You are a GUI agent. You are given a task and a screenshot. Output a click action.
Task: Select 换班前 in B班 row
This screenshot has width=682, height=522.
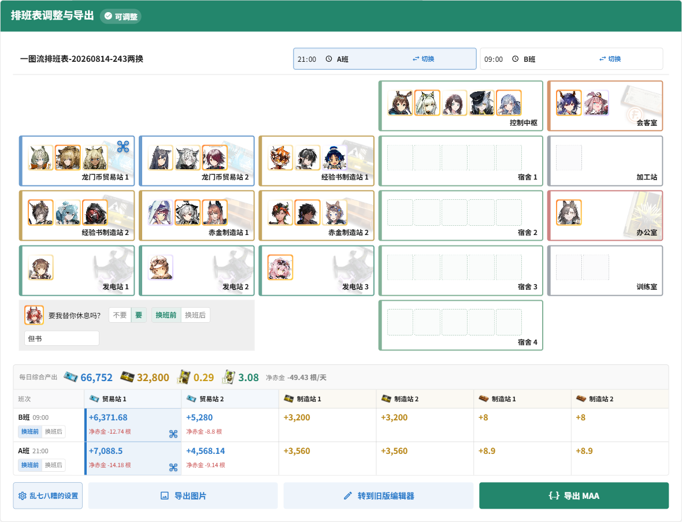pyautogui.click(x=30, y=431)
